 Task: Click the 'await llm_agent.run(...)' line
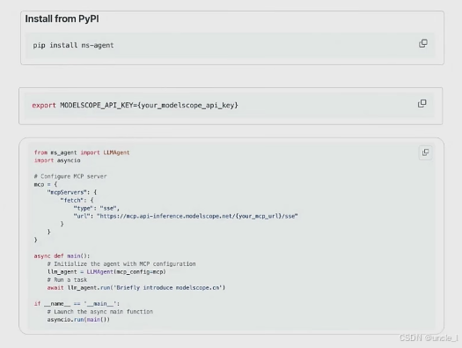click(x=136, y=288)
